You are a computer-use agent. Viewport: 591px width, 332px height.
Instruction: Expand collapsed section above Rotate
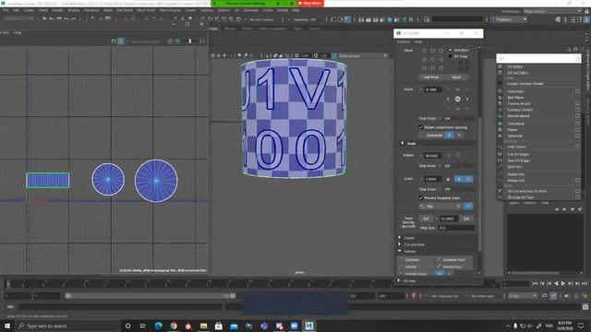coord(403,144)
